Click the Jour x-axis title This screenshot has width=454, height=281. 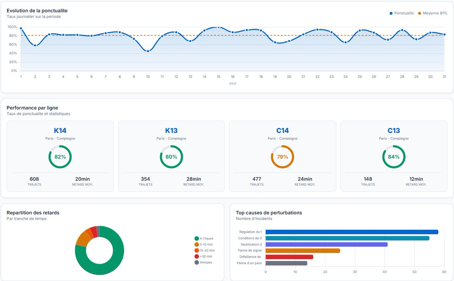(x=233, y=83)
